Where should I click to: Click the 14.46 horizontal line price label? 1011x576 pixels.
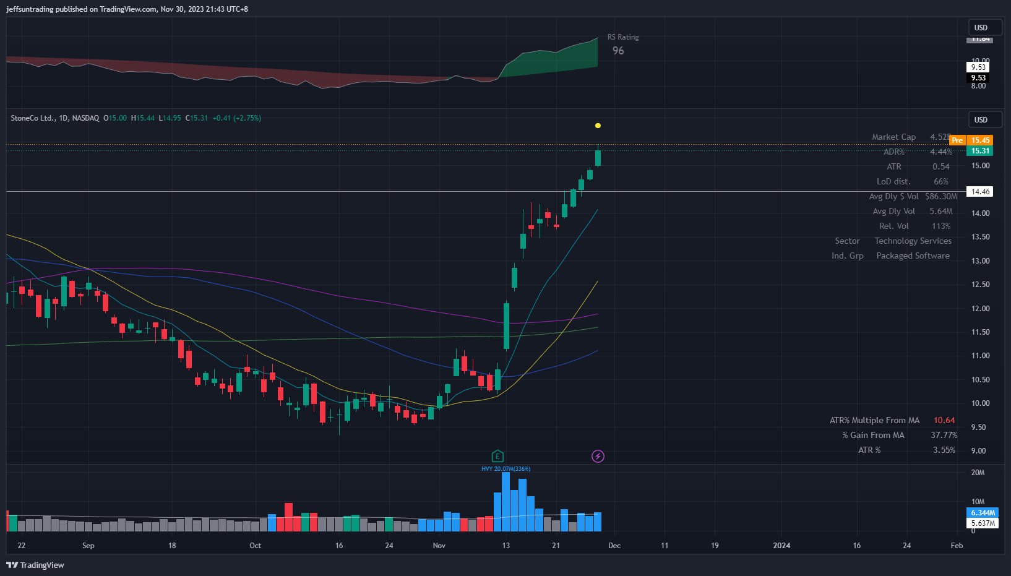click(979, 192)
